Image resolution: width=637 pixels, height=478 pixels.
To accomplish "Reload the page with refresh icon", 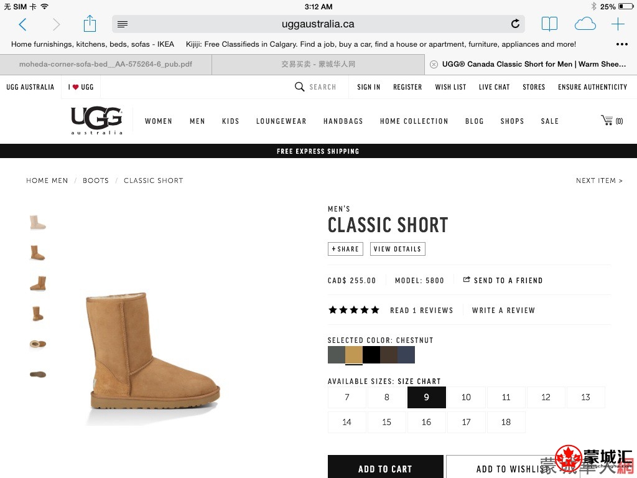I will 515,24.
